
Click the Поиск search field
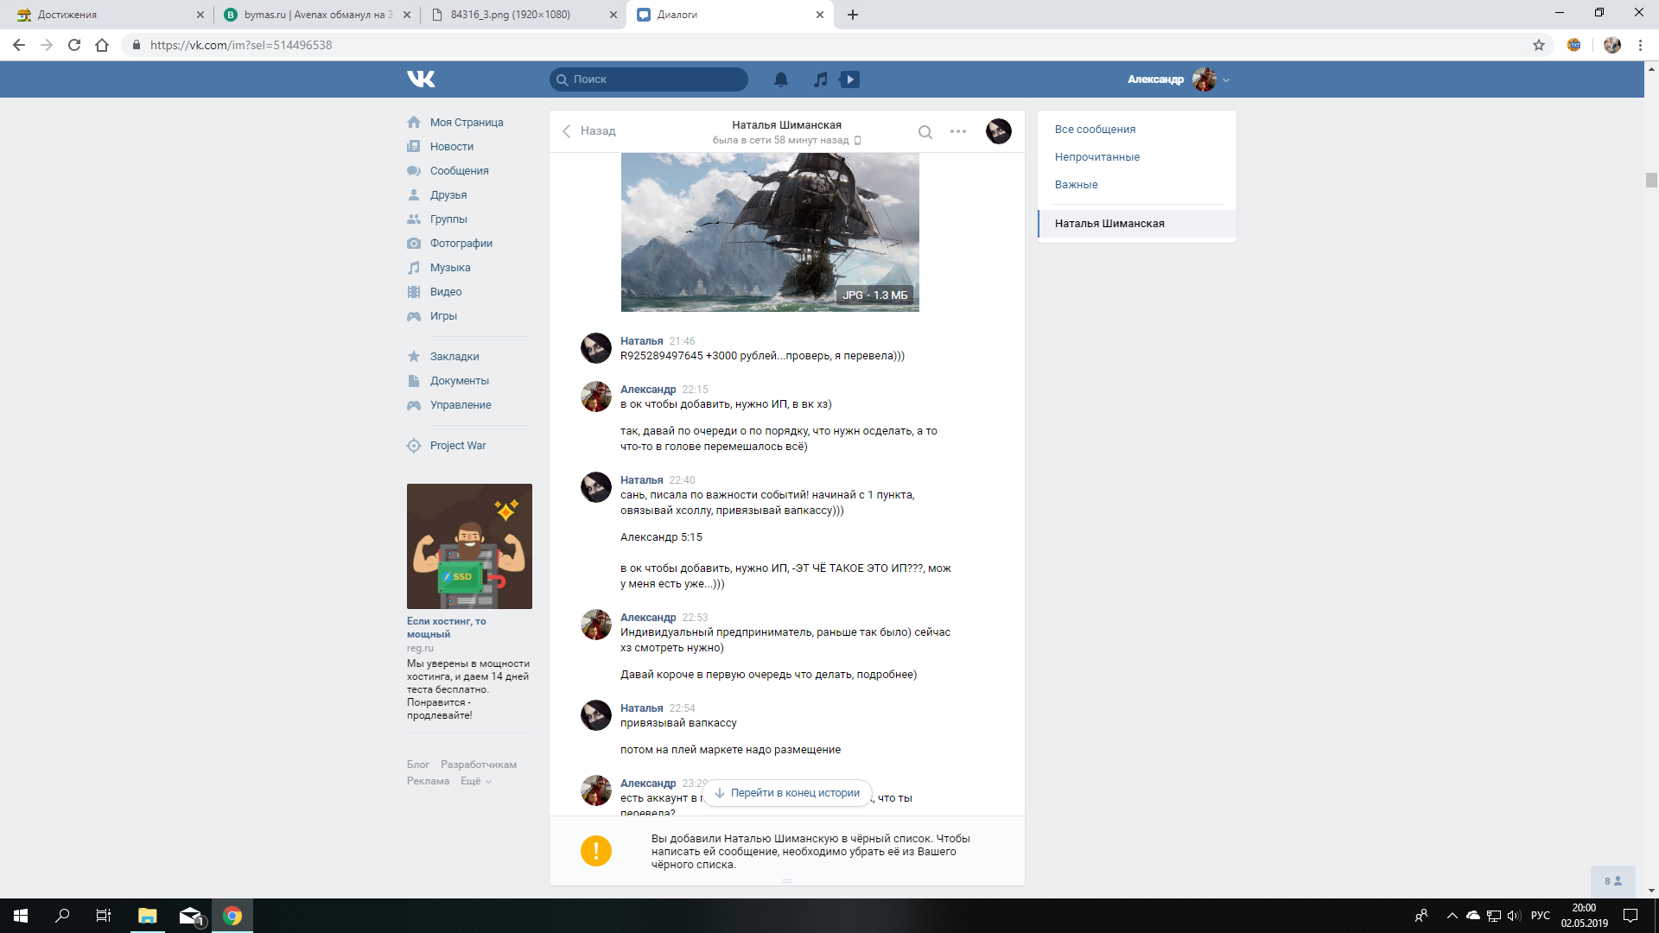657,79
